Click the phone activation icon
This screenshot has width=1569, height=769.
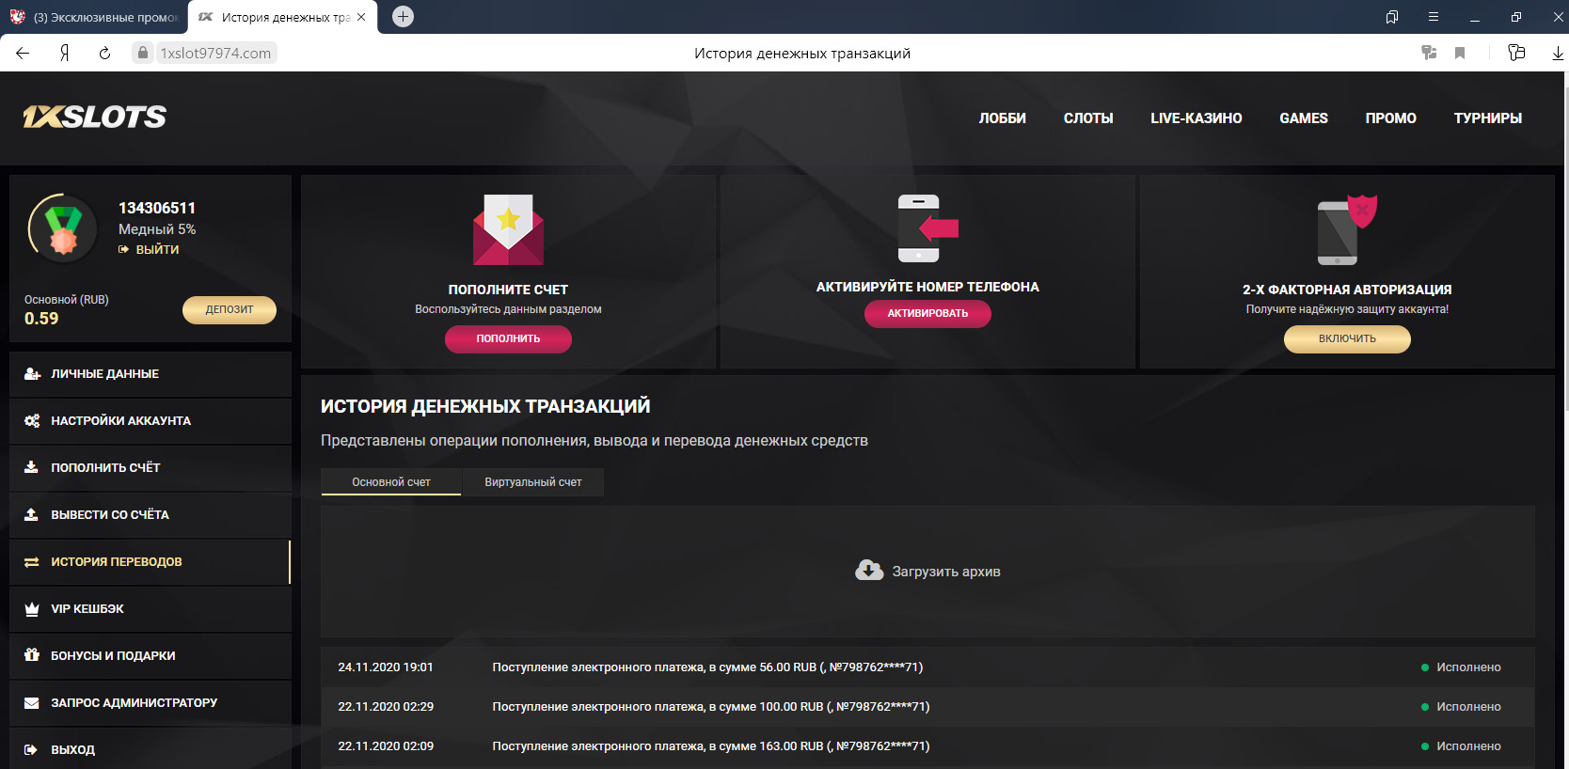click(x=927, y=228)
